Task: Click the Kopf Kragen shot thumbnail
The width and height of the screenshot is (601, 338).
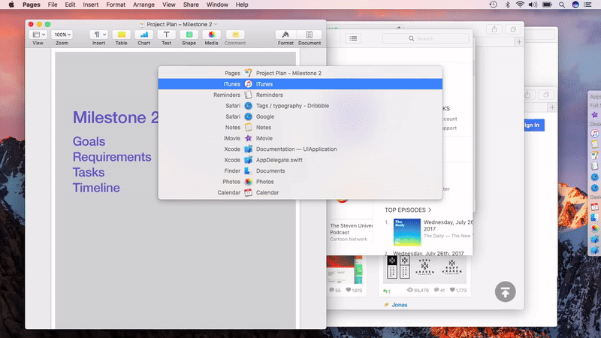Action: tap(424, 270)
